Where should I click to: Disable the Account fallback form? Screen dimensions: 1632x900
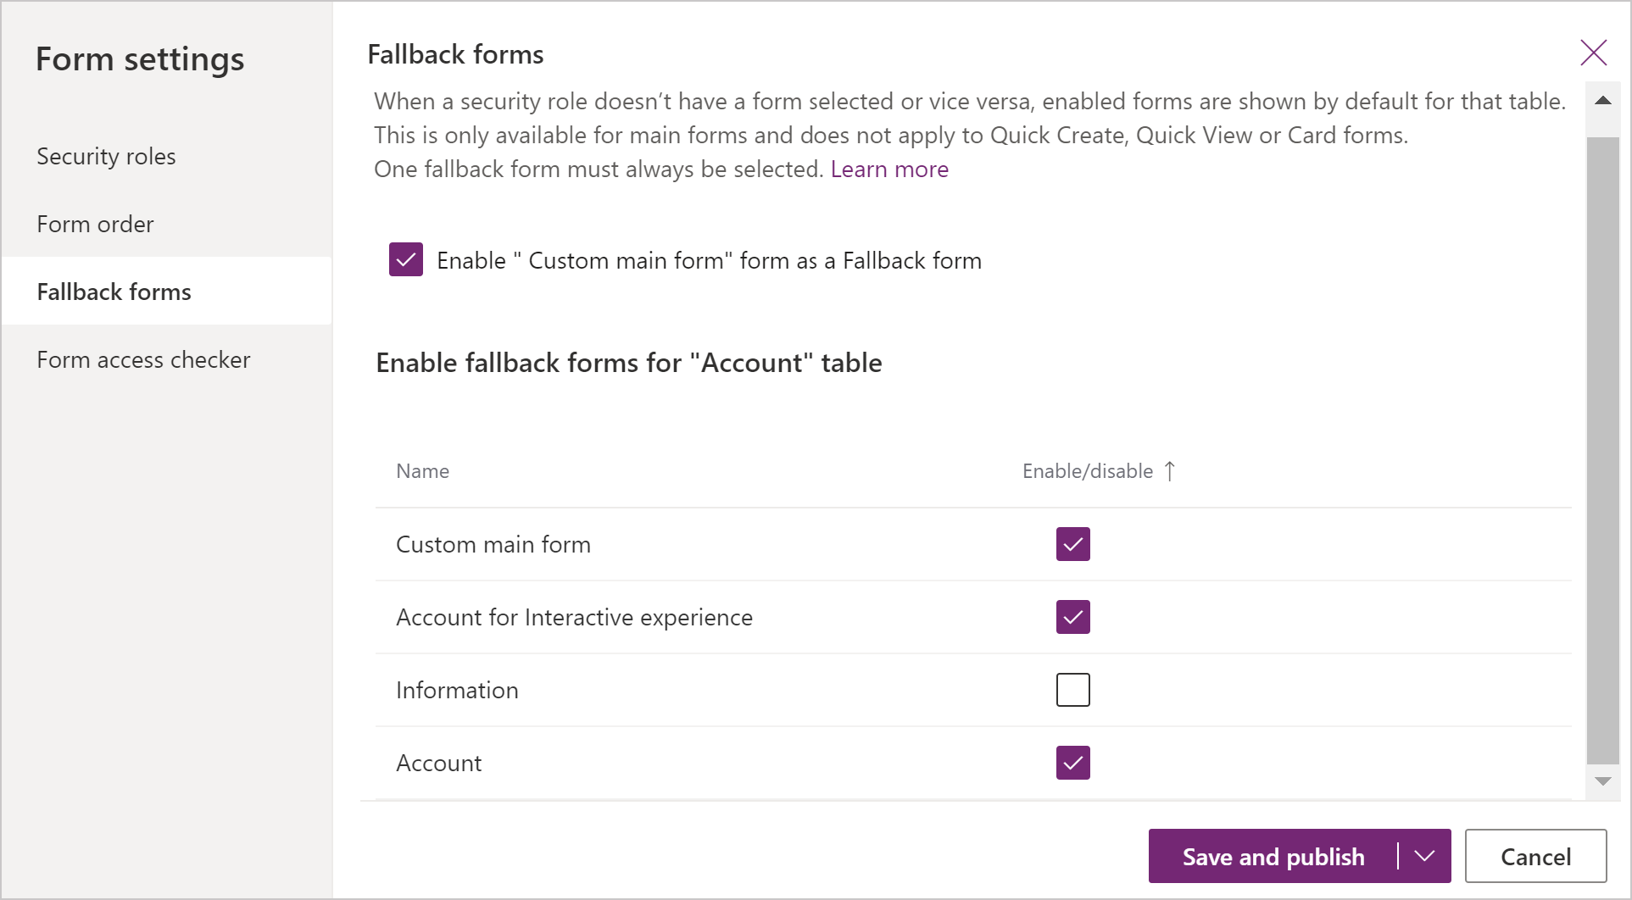point(1072,762)
